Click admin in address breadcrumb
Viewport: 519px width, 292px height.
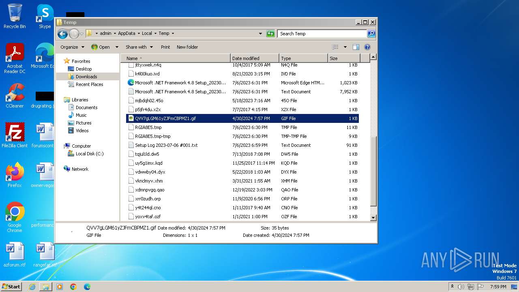(x=105, y=34)
